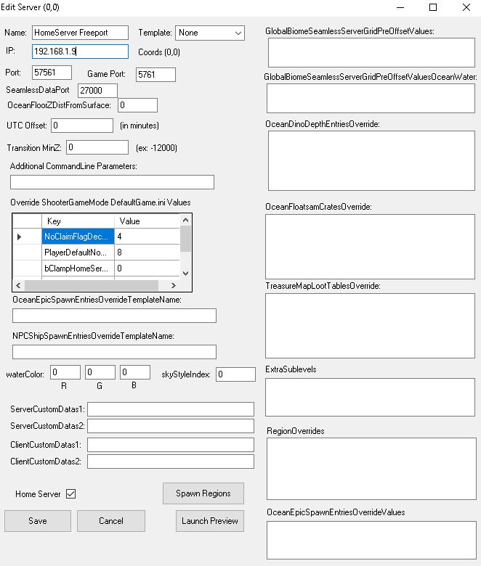Click the OceanDinoDepthEntriesOverride text box
This screenshot has width=481, height=566.
pyautogui.click(x=371, y=160)
